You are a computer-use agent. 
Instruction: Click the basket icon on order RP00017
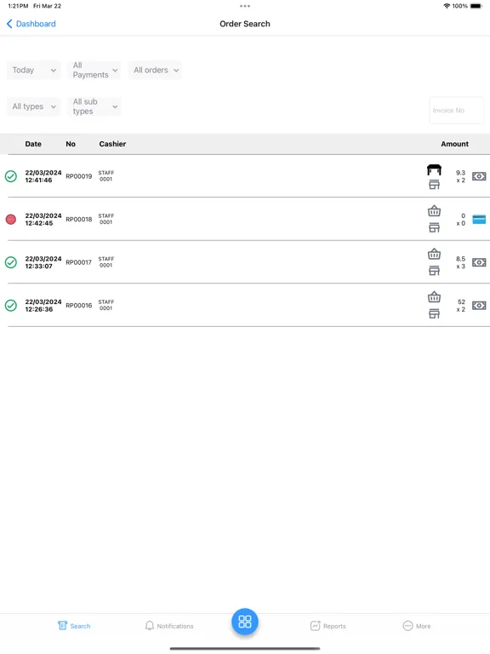click(434, 254)
